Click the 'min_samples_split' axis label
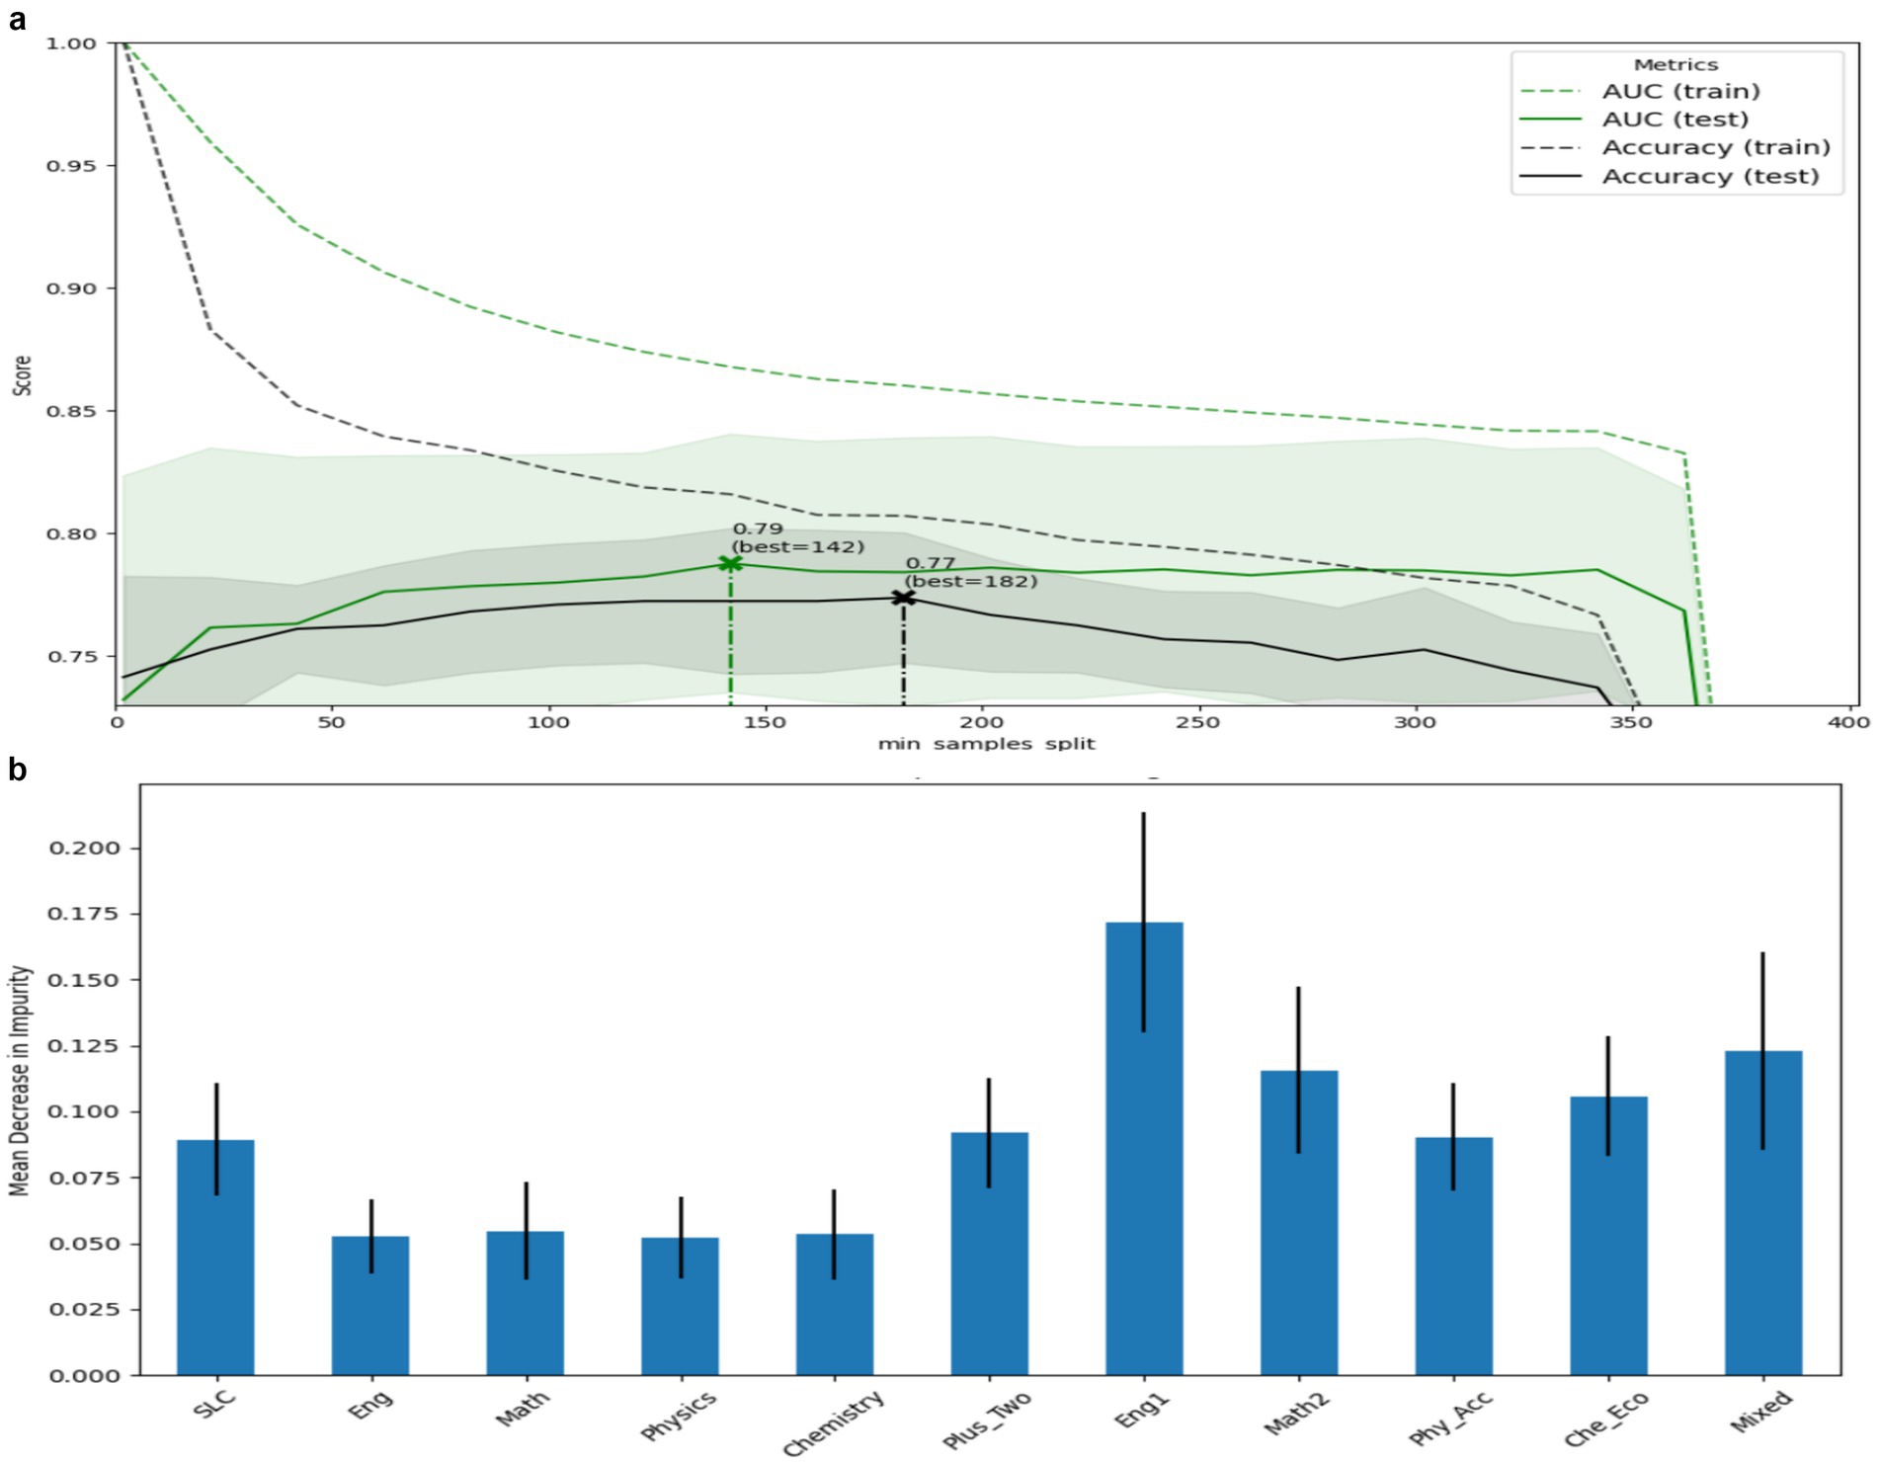1878x1465 pixels. pyautogui.click(x=986, y=744)
